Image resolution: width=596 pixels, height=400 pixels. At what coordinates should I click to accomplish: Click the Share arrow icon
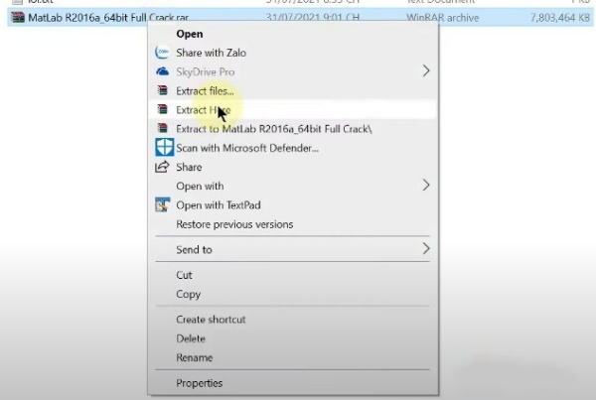pyautogui.click(x=162, y=167)
